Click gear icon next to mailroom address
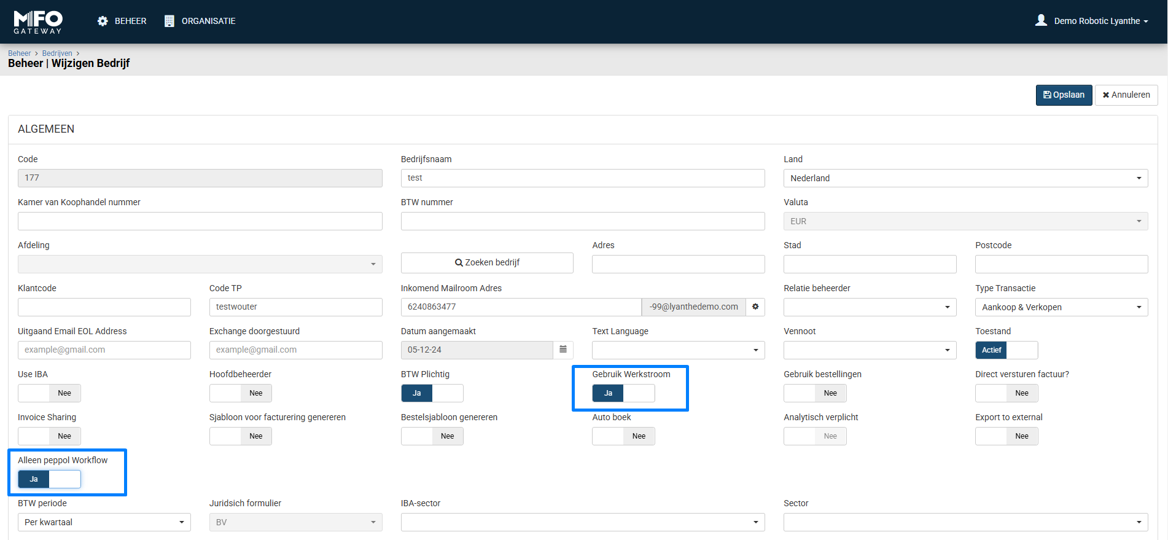This screenshot has width=1168, height=540. [755, 307]
